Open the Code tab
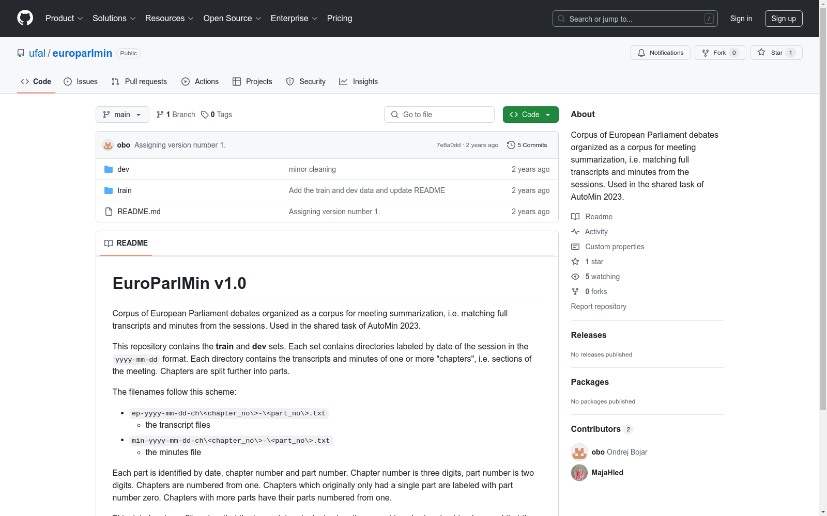The width and height of the screenshot is (827, 516). (36, 82)
